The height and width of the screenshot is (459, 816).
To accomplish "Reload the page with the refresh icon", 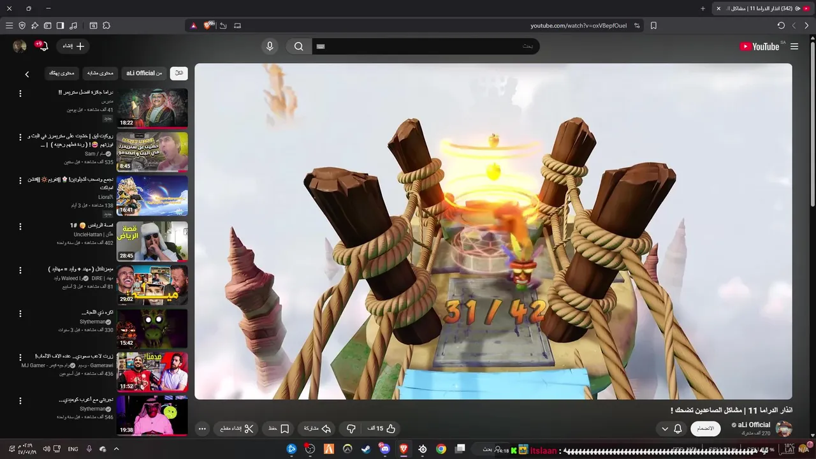I will pos(781,25).
